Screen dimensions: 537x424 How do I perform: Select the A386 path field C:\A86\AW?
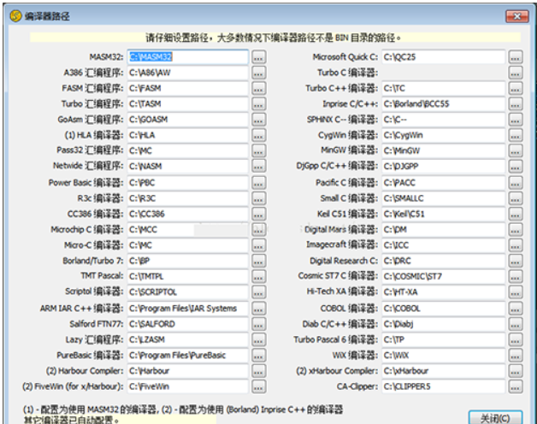pyautogui.click(x=188, y=73)
